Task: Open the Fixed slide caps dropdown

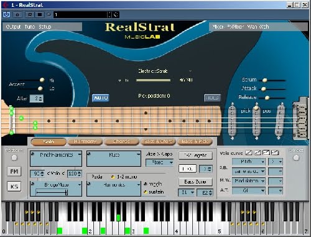Action: [159, 162]
